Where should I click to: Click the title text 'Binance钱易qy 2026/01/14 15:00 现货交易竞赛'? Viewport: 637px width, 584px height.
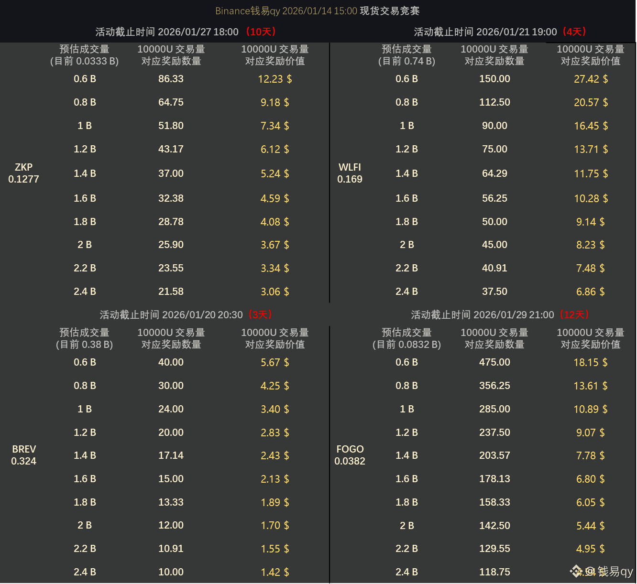click(x=318, y=11)
